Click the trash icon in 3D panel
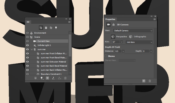 (65, 78)
